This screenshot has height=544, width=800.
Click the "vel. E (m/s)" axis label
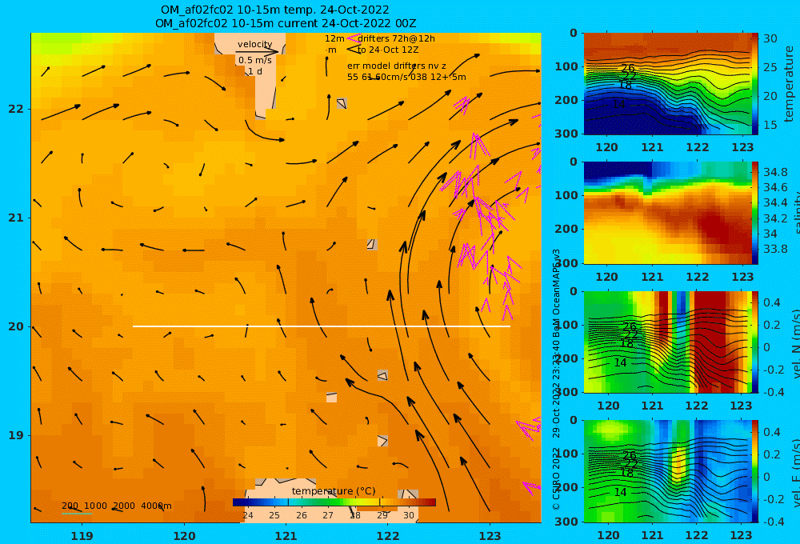click(797, 471)
